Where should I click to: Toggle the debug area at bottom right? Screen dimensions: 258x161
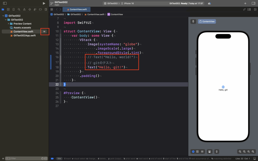[254, 158]
